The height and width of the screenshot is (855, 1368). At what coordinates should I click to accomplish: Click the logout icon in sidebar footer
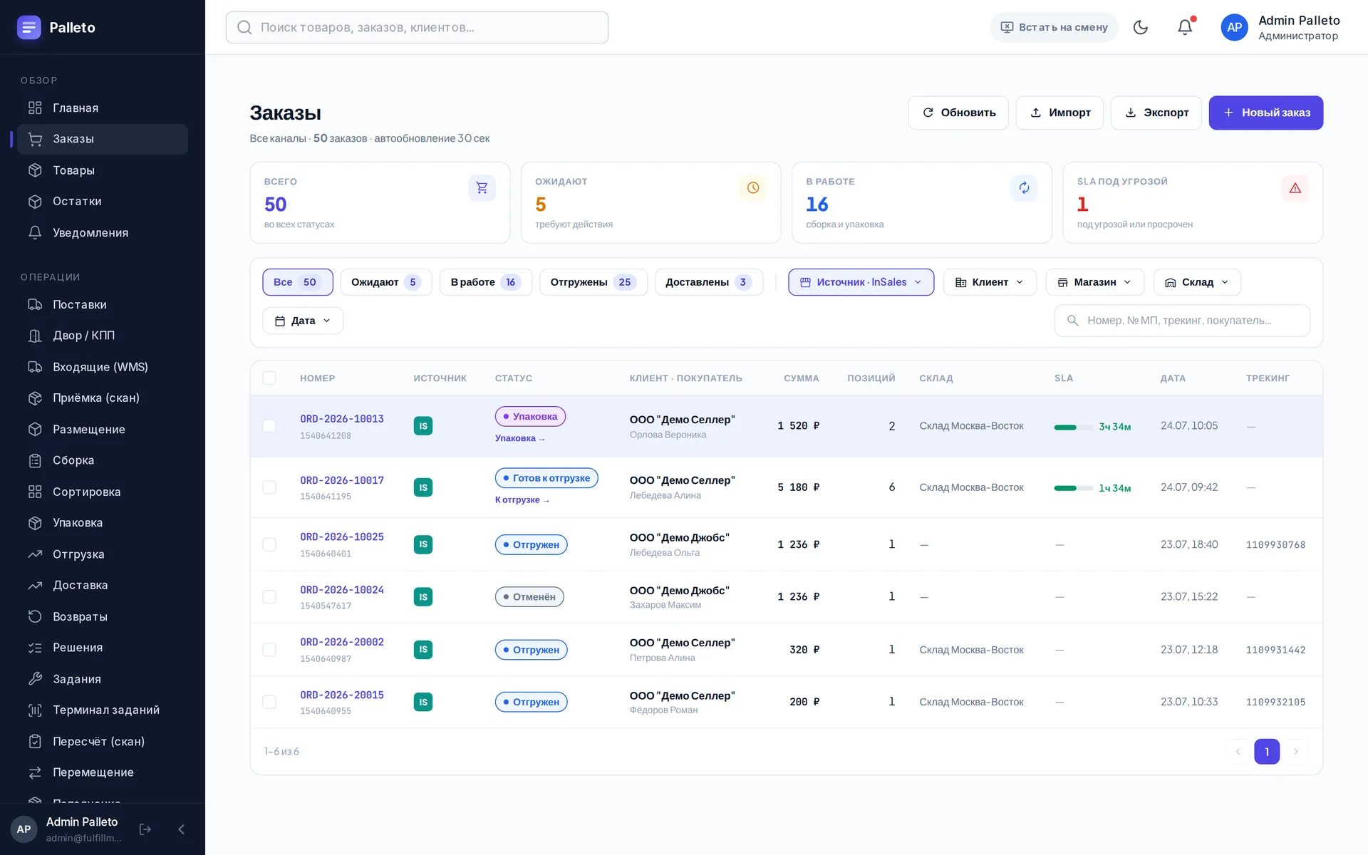pos(145,829)
